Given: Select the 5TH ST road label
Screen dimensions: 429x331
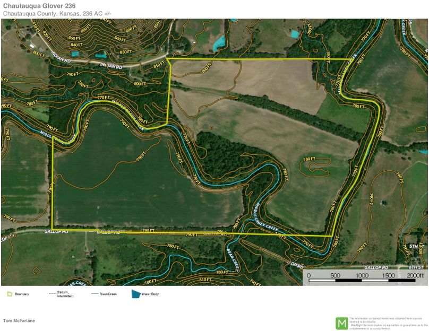Looking at the screenshot, I should click(x=415, y=247).
